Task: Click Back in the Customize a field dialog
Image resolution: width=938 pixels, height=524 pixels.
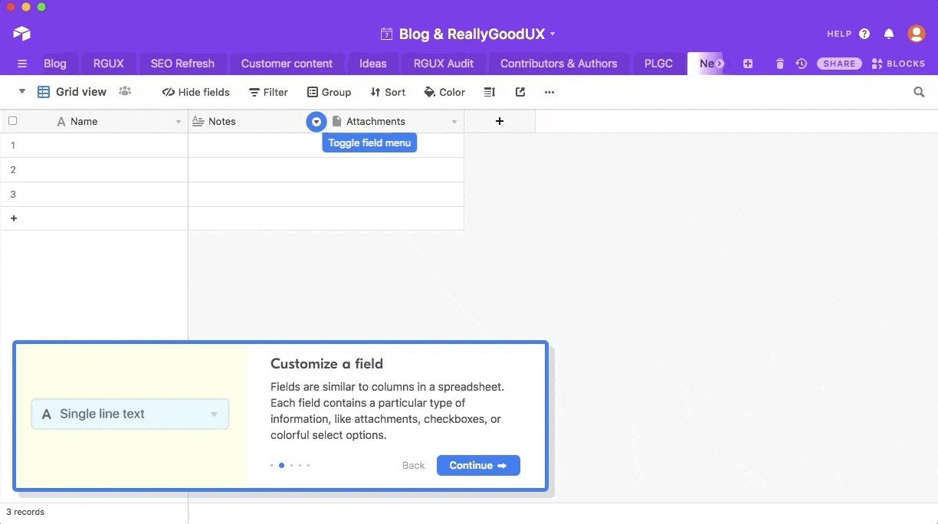Action: (413, 465)
